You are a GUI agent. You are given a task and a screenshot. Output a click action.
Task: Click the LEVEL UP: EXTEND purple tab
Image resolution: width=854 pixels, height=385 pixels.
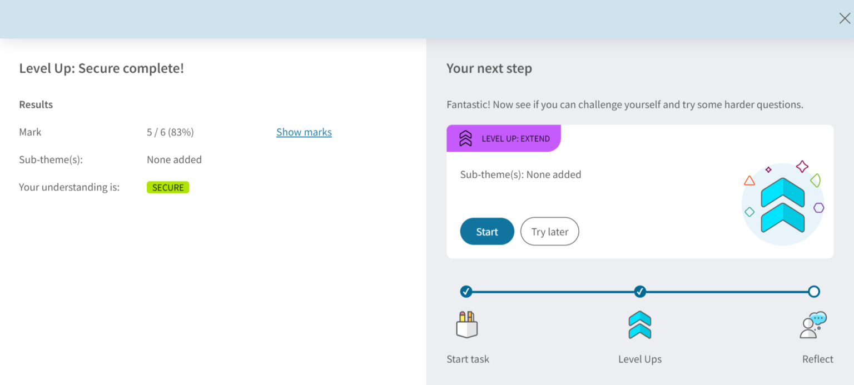pos(504,138)
